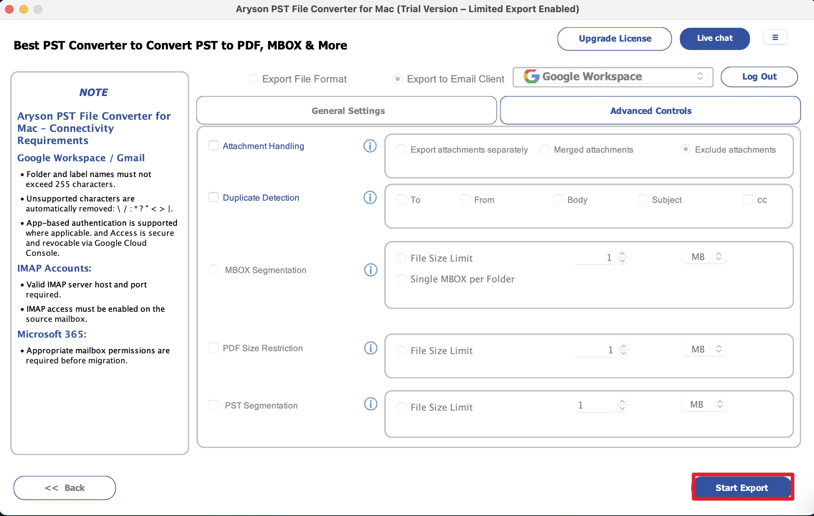Open the Google Workspace email client dropdown

click(x=613, y=77)
